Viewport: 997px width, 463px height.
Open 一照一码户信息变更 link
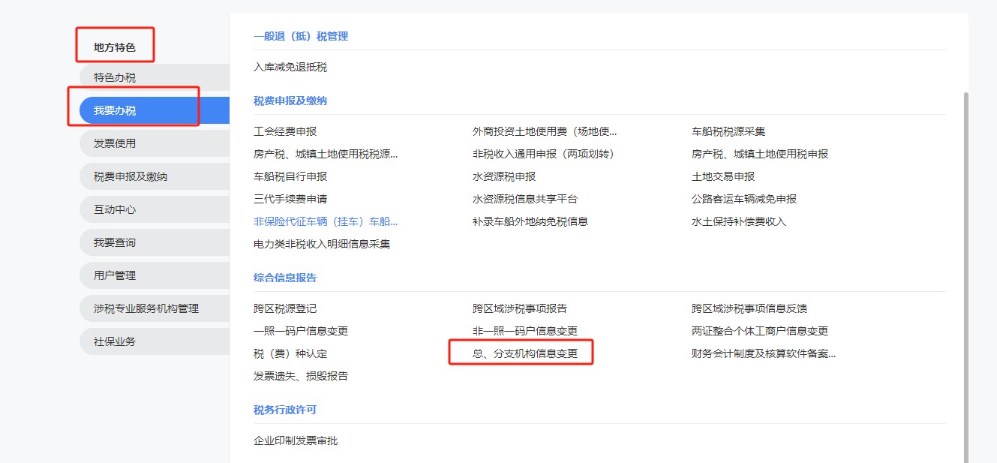coord(301,331)
